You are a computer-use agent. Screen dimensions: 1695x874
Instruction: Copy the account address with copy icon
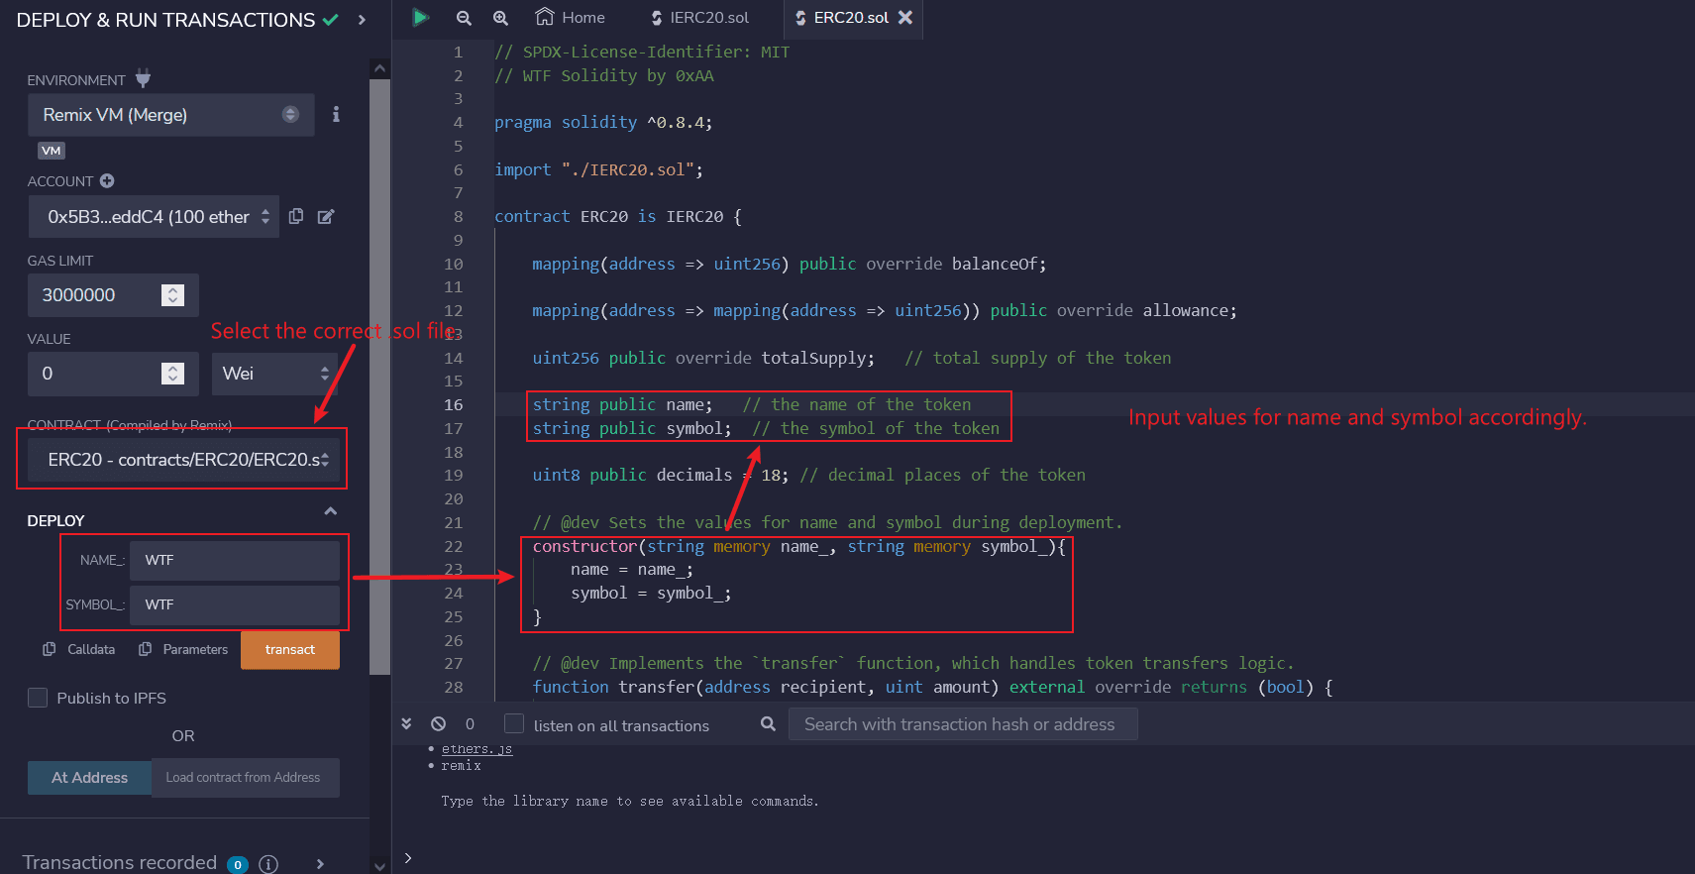coord(296,216)
